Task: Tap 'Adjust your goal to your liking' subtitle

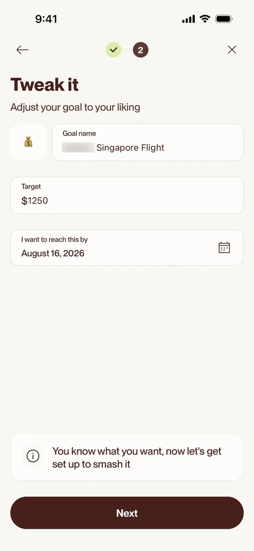Action: point(75,107)
